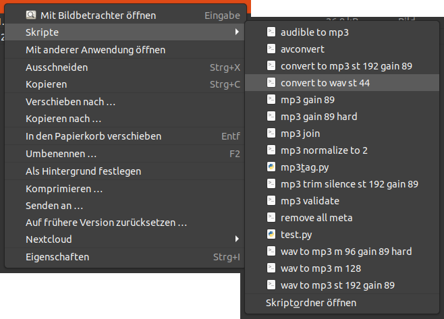Screen dimensions: 444x319
Task: Run the mp3 normalize to 2 script
Action: pos(342,150)
